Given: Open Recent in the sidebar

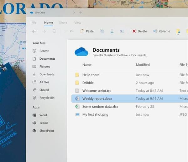Looking at the screenshot, I should coord(40,51).
